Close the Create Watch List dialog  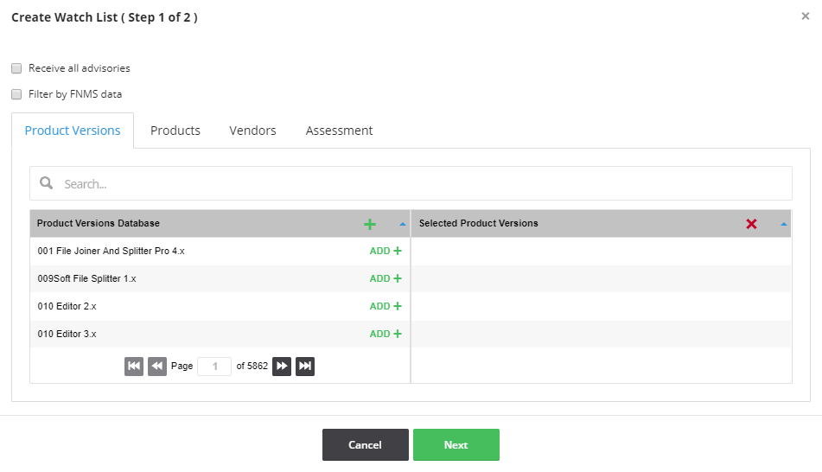pyautogui.click(x=806, y=16)
